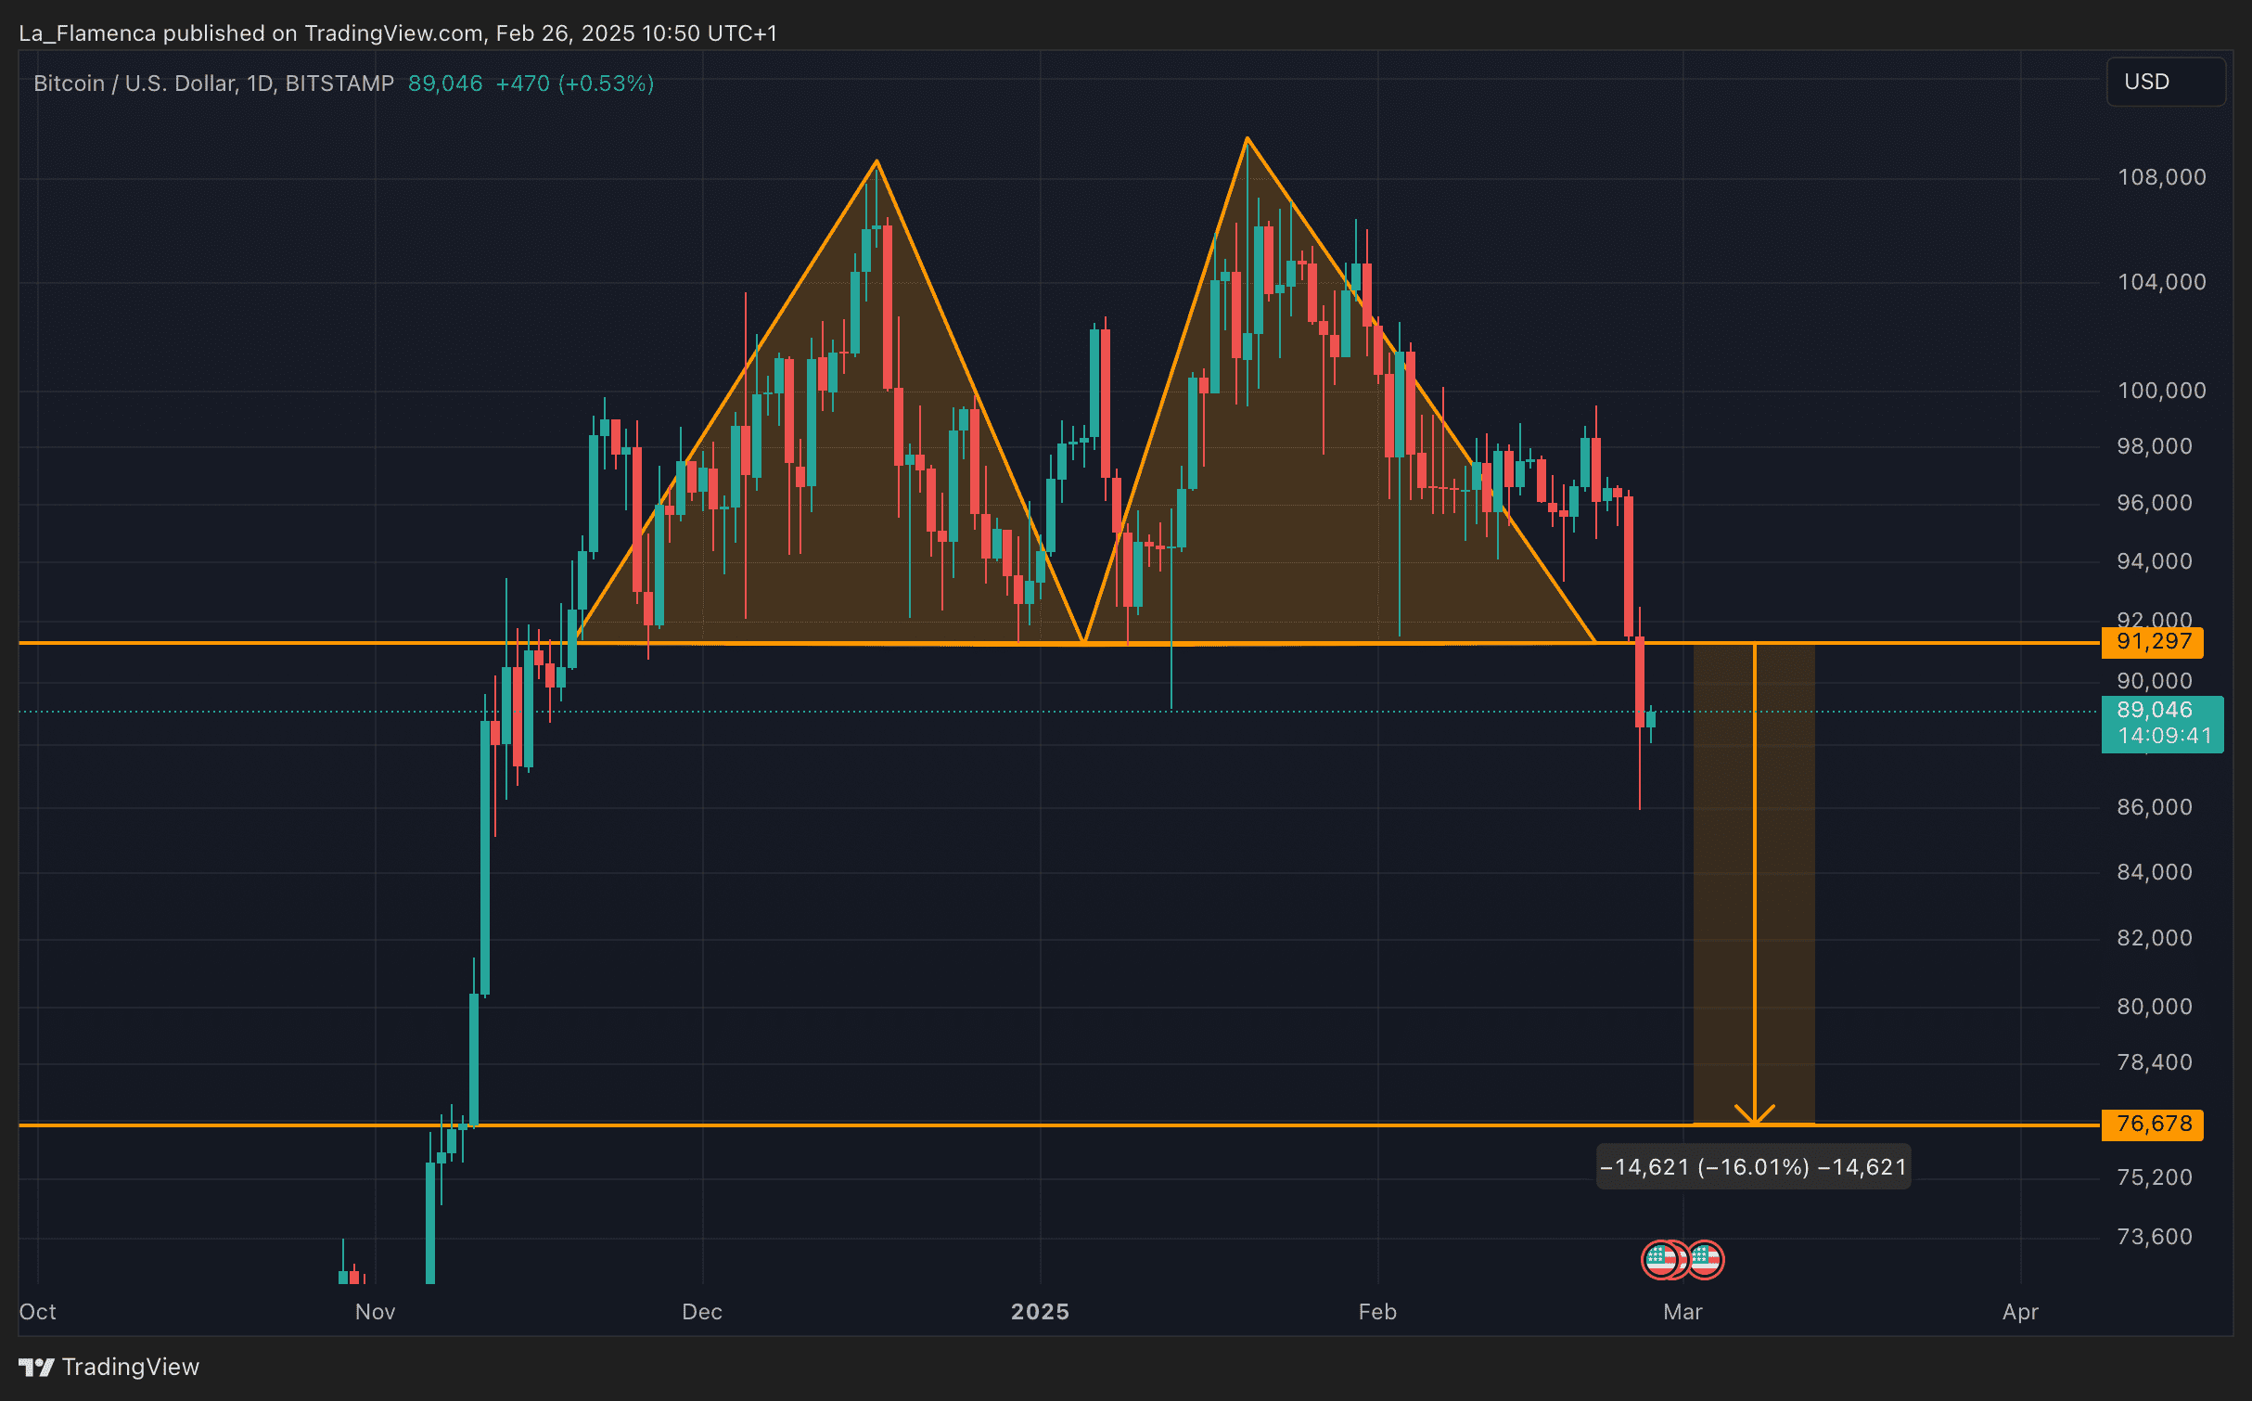Click the 90,000 price axis label
Image resolution: width=2252 pixels, height=1401 pixels.
tap(2154, 681)
